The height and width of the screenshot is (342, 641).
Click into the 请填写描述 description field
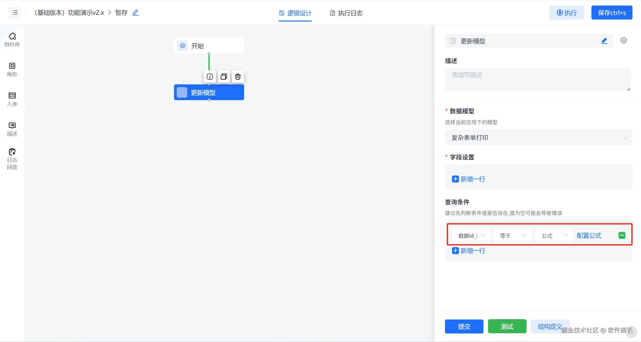click(x=537, y=79)
